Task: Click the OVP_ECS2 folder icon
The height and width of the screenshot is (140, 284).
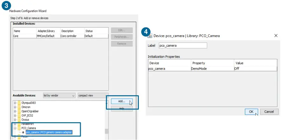Action: [x=19, y=116]
